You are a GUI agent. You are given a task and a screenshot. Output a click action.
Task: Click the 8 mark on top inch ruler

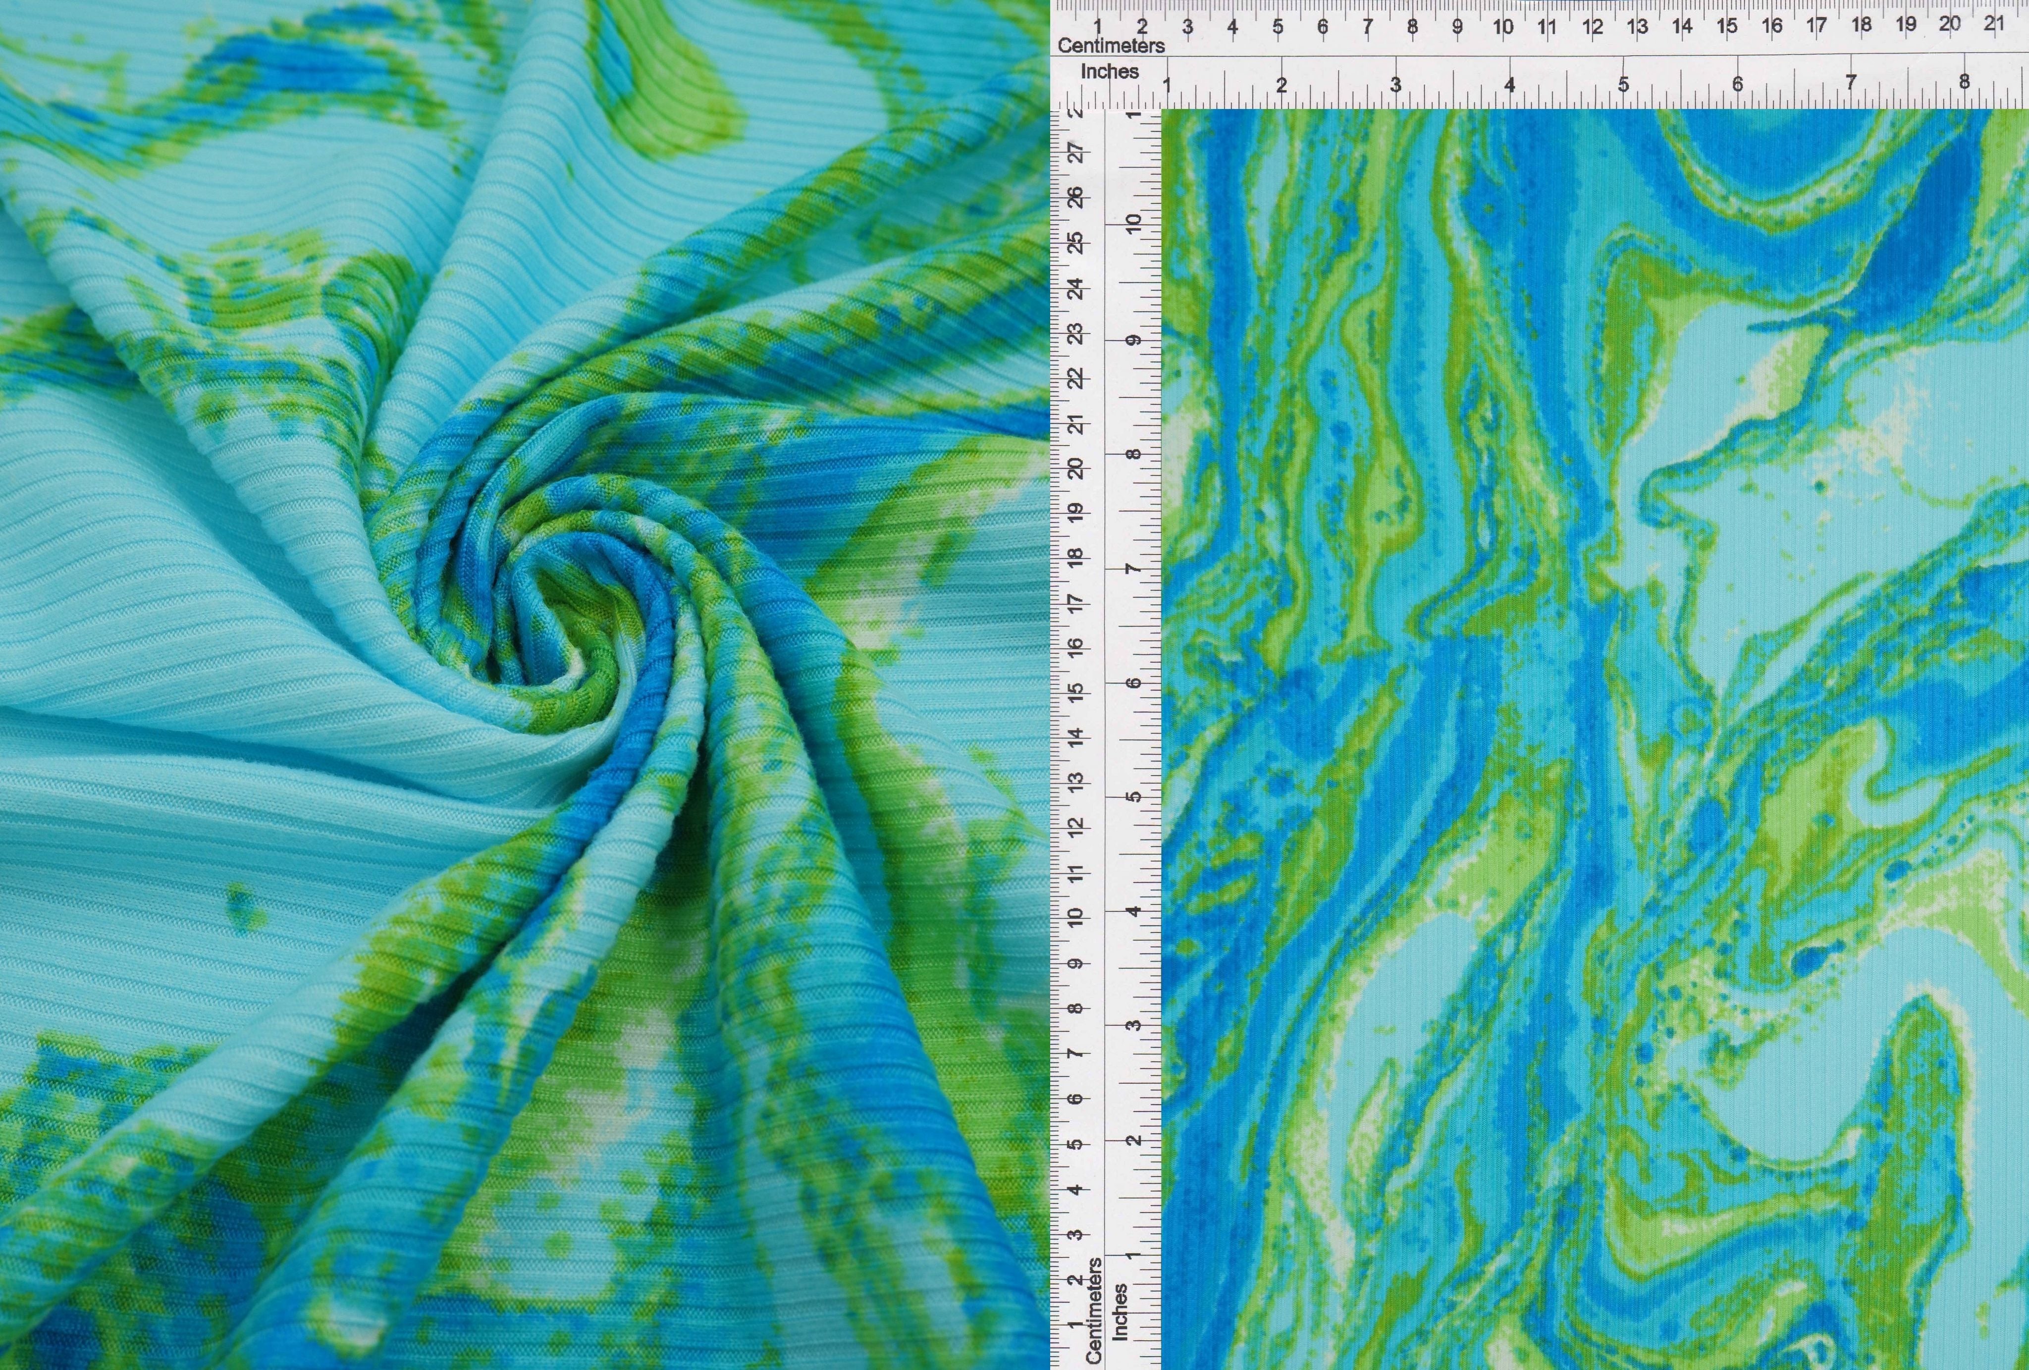(x=1965, y=82)
